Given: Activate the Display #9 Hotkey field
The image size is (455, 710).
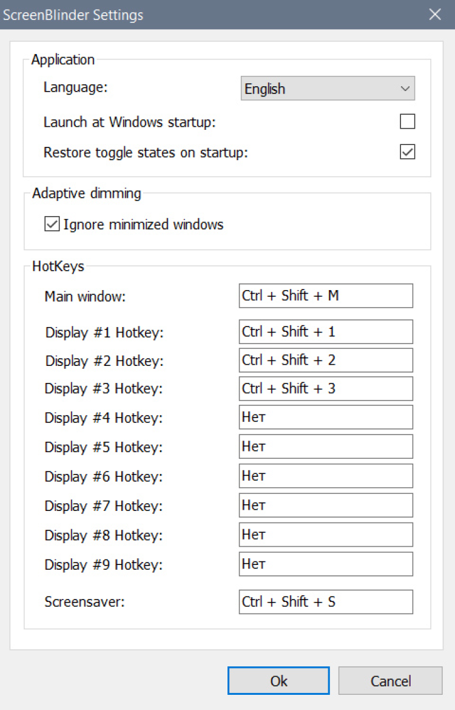Looking at the screenshot, I should (326, 564).
